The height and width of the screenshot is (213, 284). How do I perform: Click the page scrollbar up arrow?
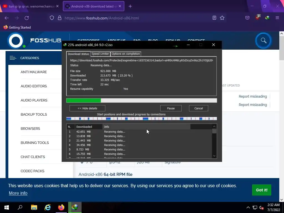pyautogui.click(x=282, y=34)
